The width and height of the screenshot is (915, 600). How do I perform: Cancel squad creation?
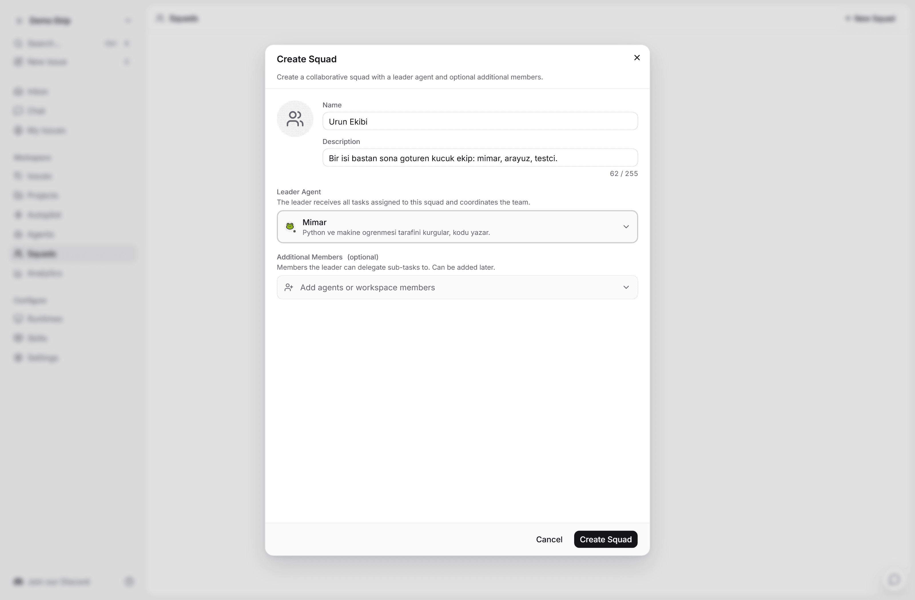click(549, 539)
